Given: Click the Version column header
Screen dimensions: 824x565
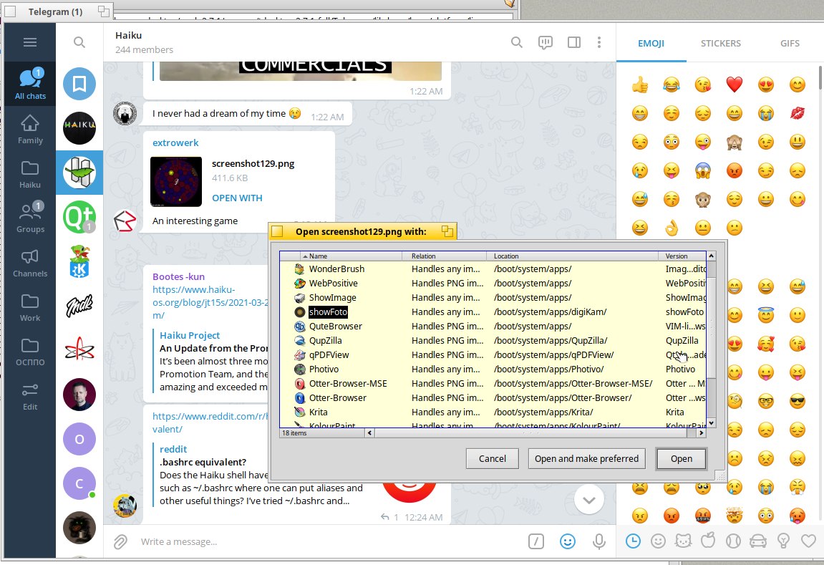Looking at the screenshot, I should tap(683, 256).
